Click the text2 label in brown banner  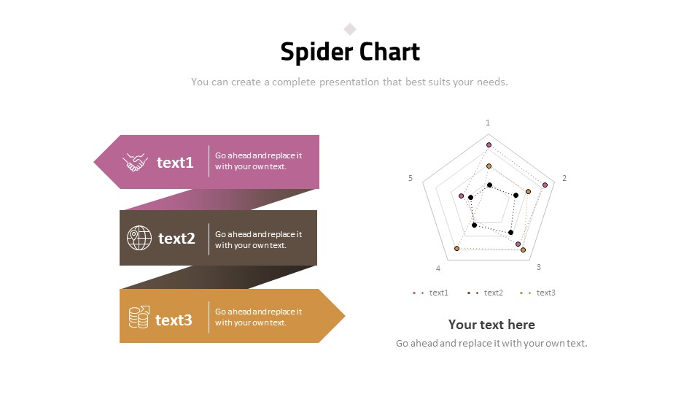(176, 239)
